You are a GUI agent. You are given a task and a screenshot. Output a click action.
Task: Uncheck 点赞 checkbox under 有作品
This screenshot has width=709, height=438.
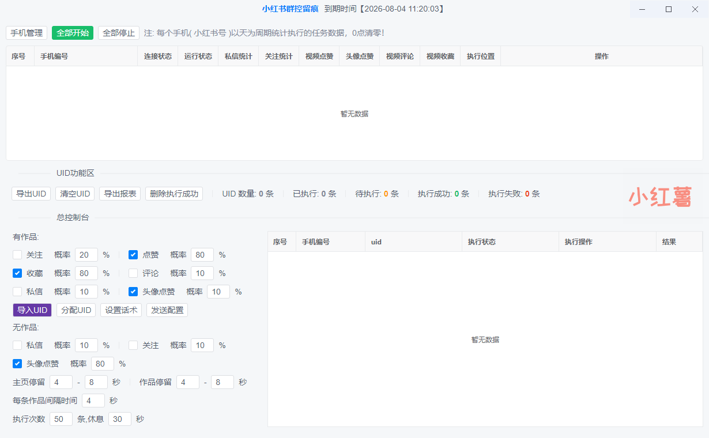pyautogui.click(x=133, y=255)
